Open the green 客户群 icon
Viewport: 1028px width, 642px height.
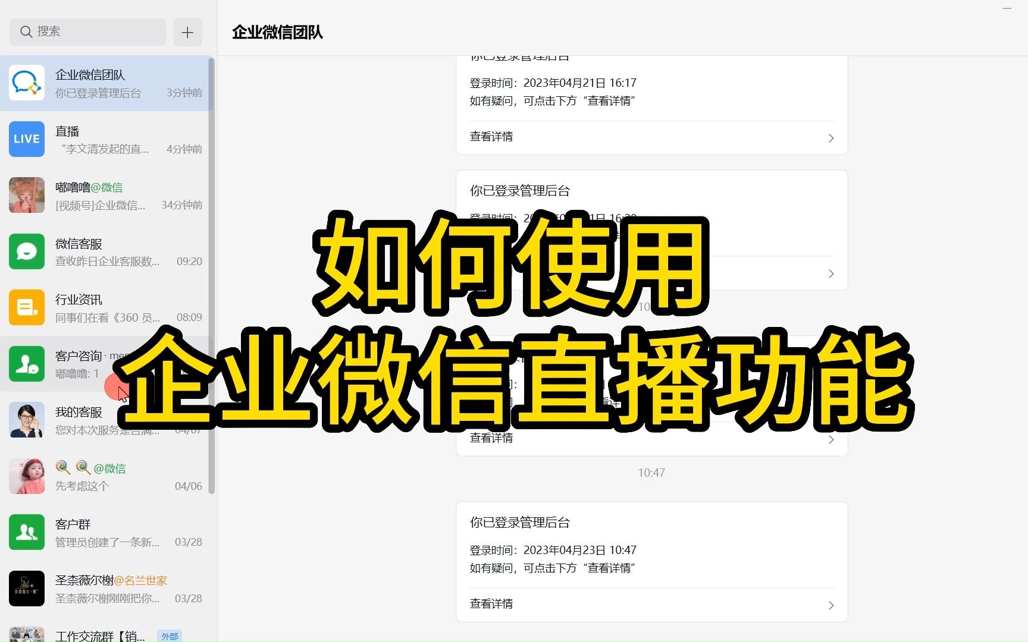click(x=27, y=532)
